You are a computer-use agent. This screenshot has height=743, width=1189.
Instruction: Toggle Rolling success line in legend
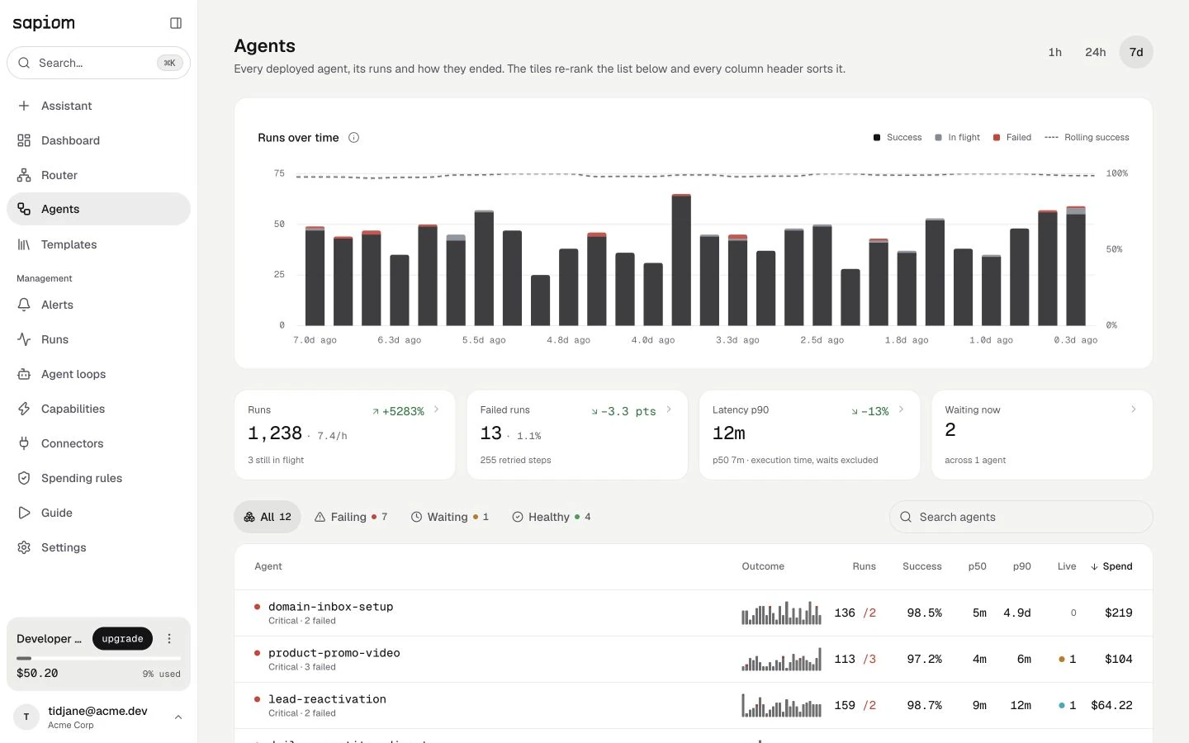click(1087, 137)
